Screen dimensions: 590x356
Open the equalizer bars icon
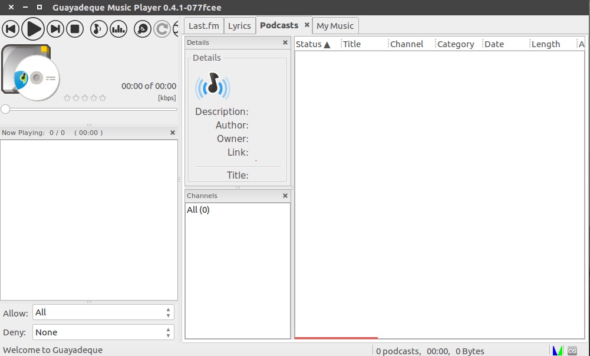[119, 28]
